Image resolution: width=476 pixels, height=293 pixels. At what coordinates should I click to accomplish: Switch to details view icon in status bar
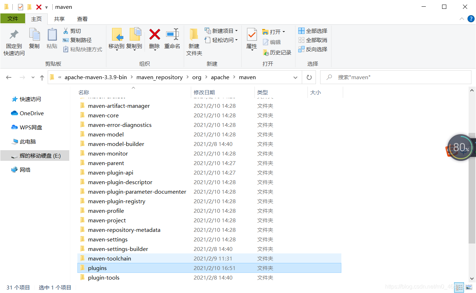[459, 287]
